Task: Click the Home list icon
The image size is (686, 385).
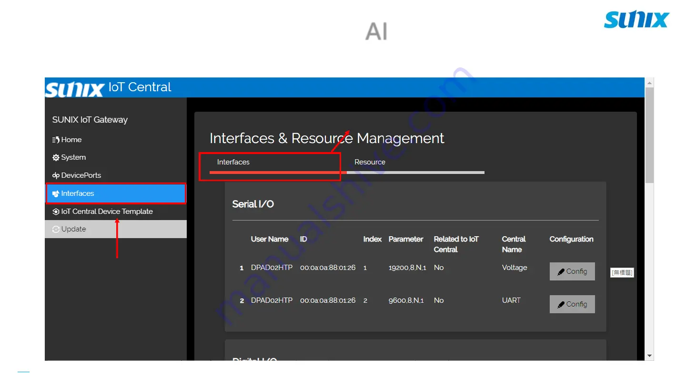Action: (56, 140)
